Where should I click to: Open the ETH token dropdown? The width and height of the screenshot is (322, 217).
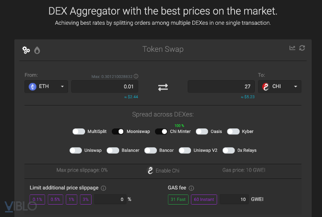[x=46, y=86]
